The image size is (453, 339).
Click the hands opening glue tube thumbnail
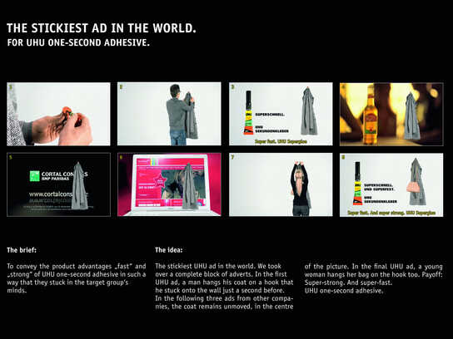point(58,114)
